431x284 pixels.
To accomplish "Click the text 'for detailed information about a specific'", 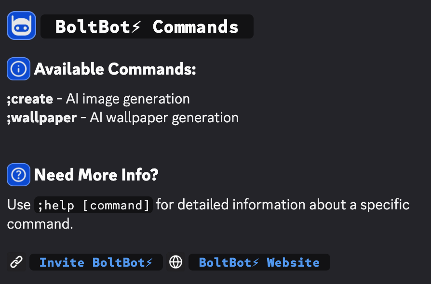I will pos(283,205).
